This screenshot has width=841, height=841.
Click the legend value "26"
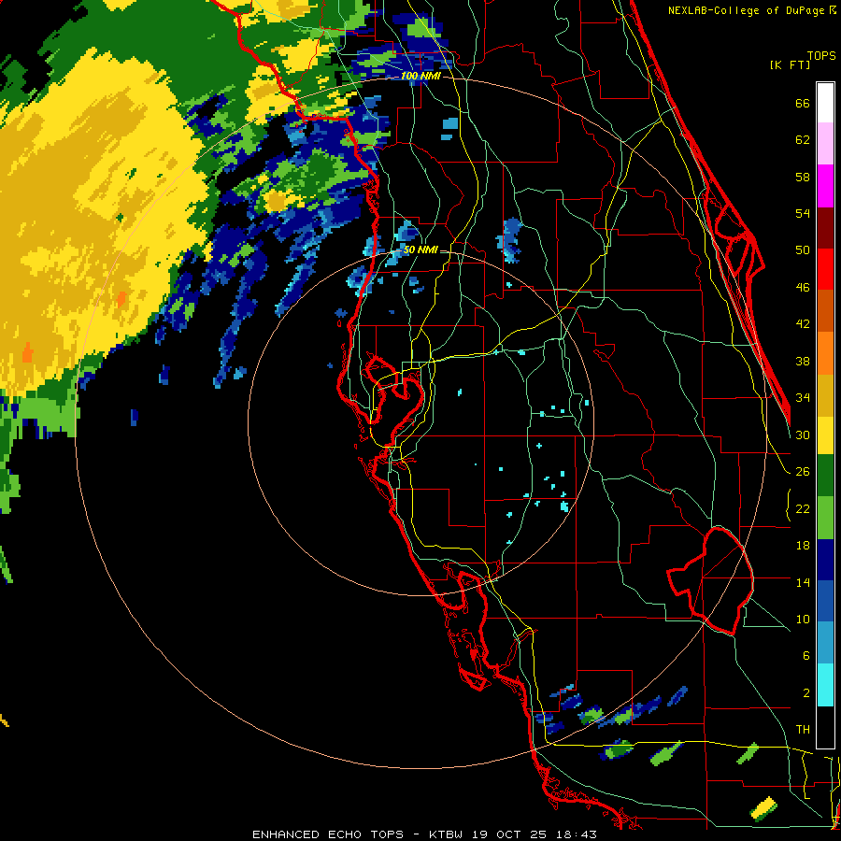(803, 472)
